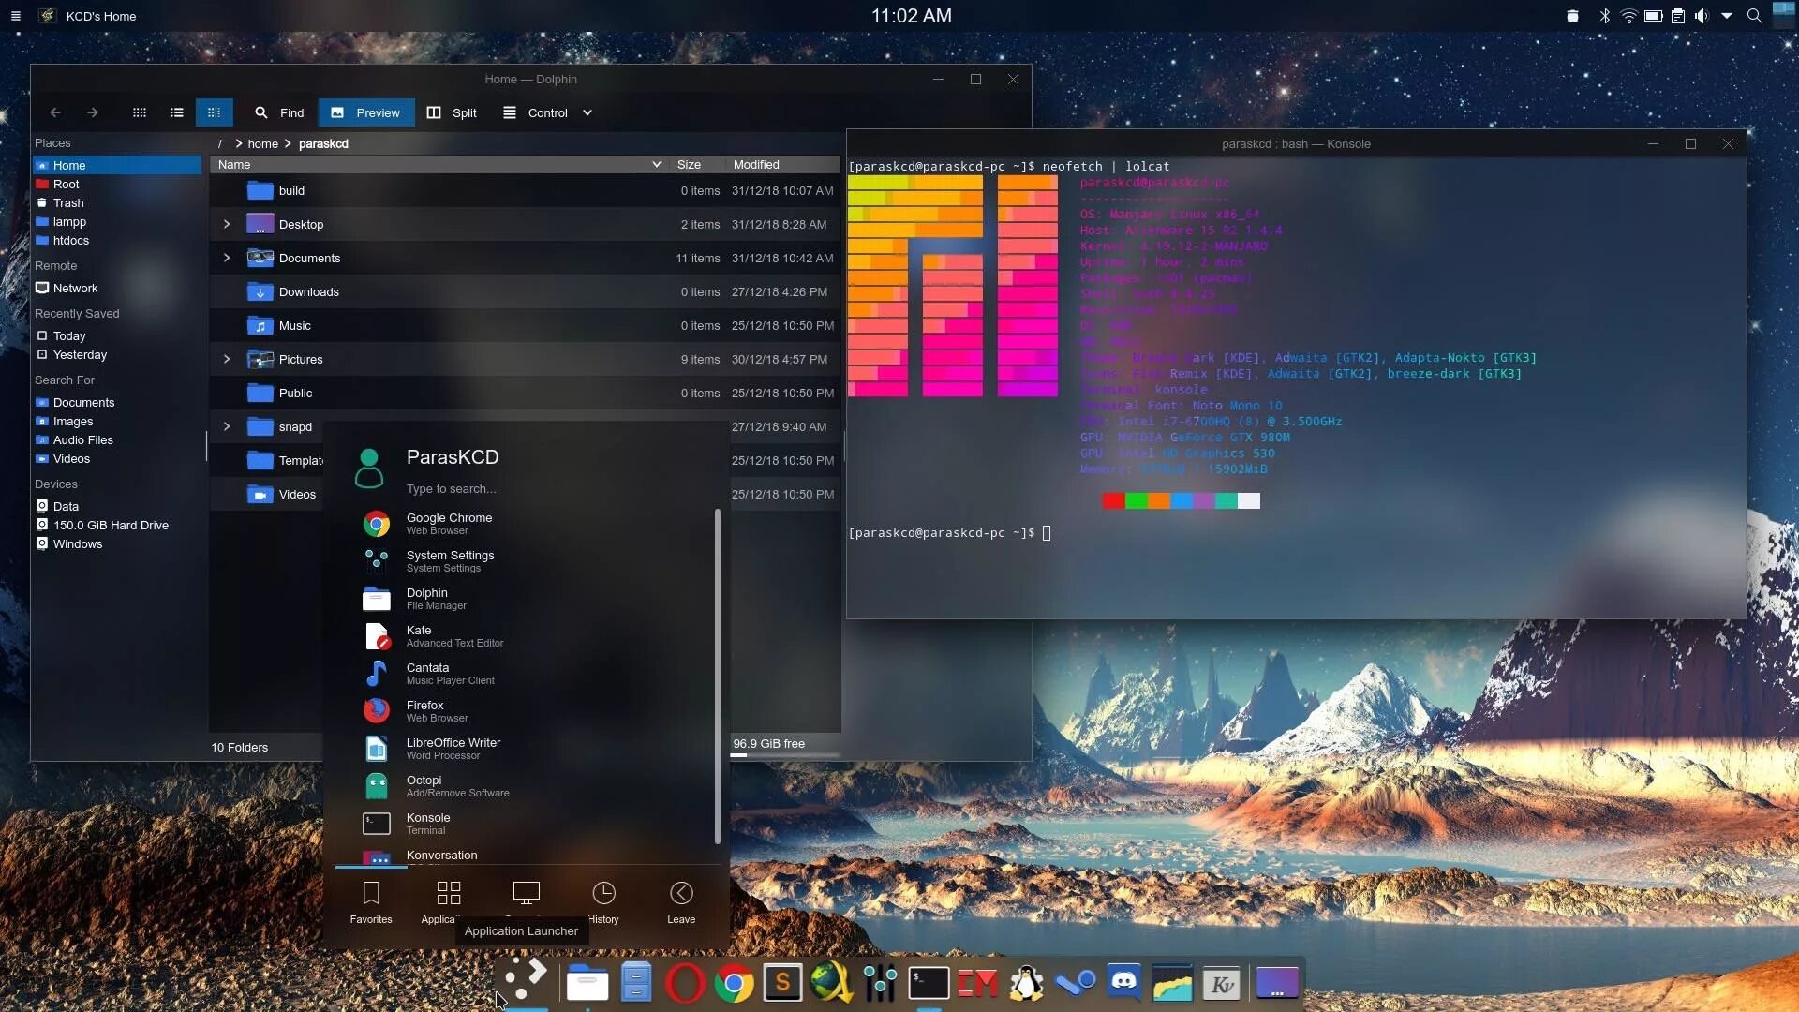
Task: Click the Dolphin back navigation arrow
Action: click(x=55, y=112)
